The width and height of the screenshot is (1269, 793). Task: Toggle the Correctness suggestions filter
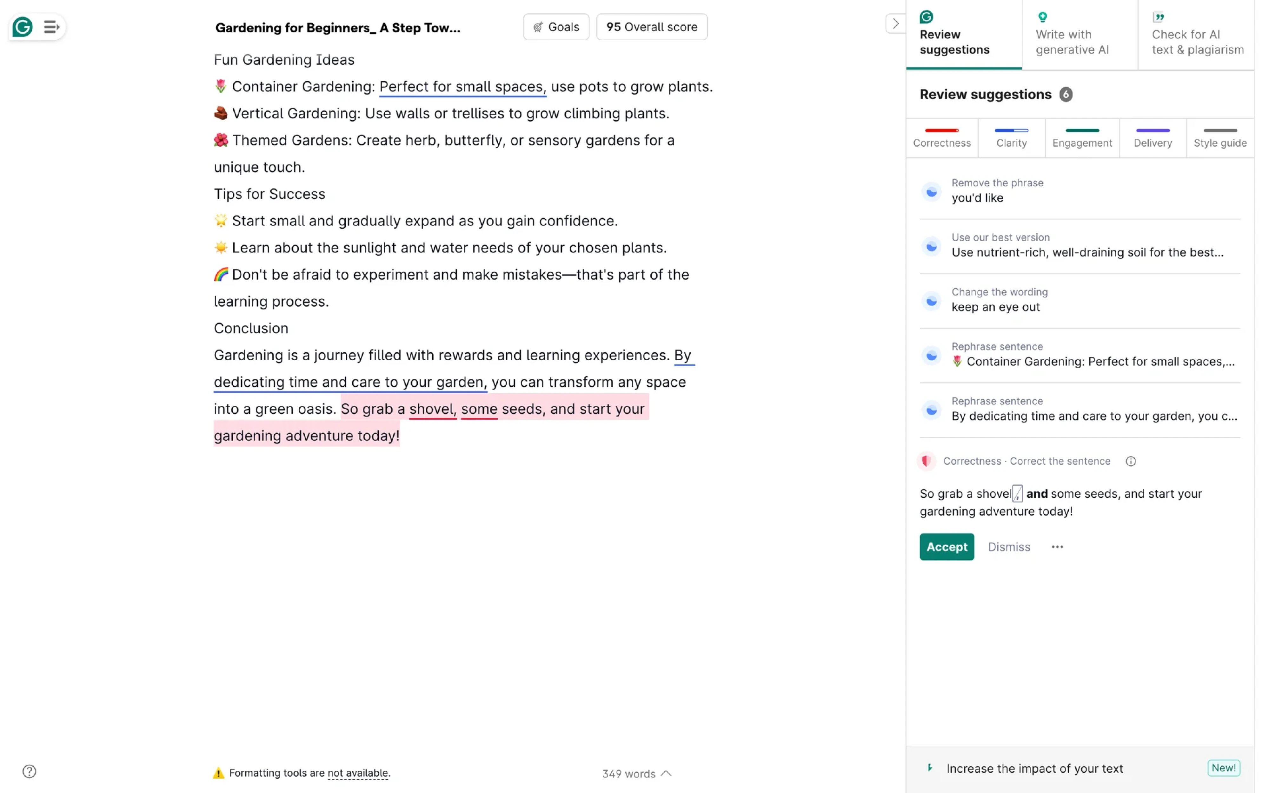coord(942,137)
